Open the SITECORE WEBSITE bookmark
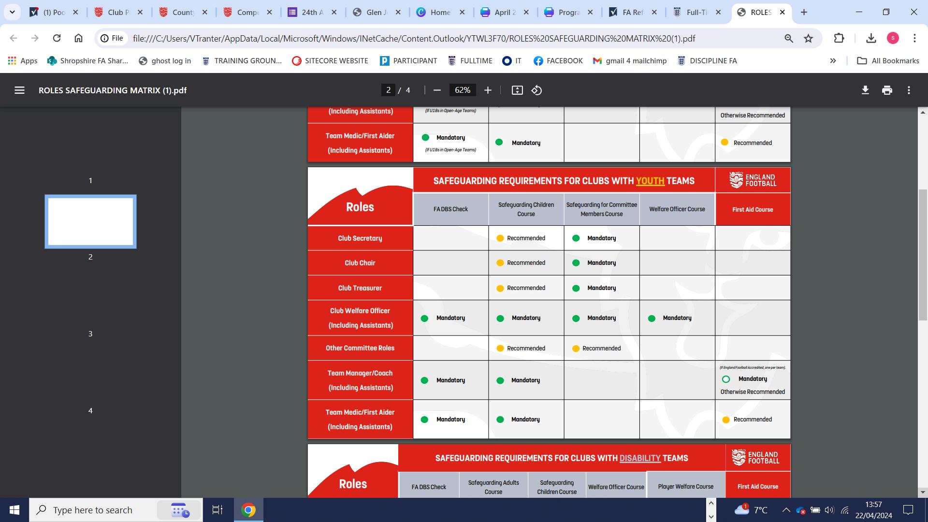928x522 pixels. (x=330, y=61)
